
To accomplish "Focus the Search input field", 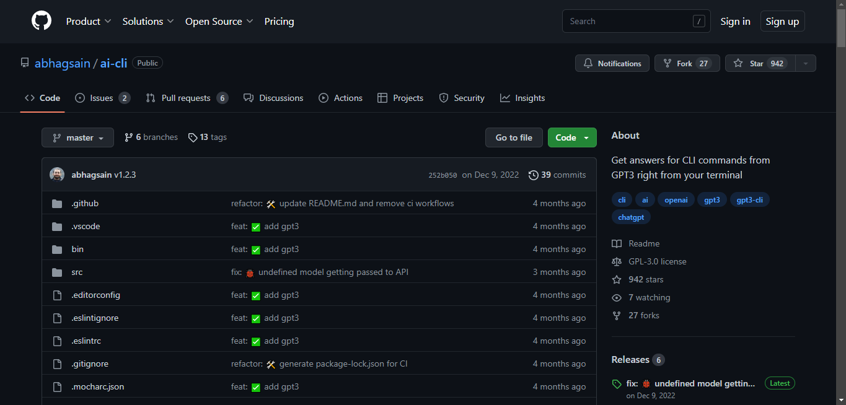I will coord(637,21).
